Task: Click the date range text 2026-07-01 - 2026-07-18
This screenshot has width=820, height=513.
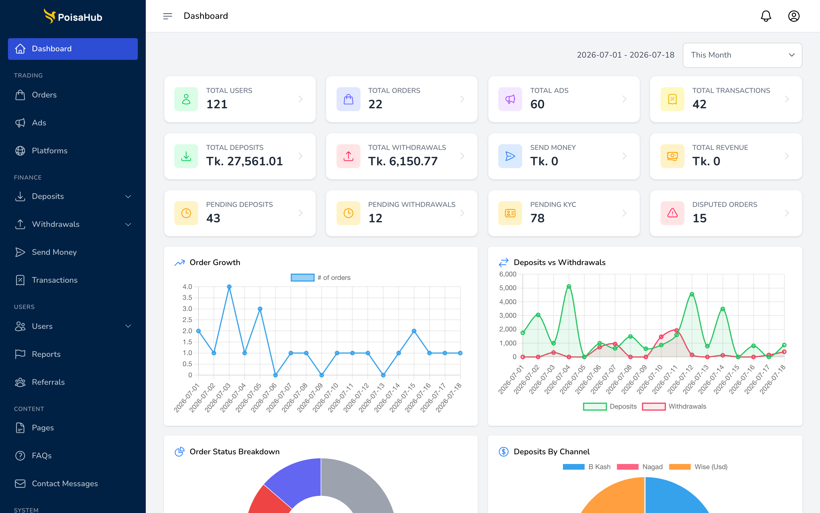Action: [x=626, y=55]
